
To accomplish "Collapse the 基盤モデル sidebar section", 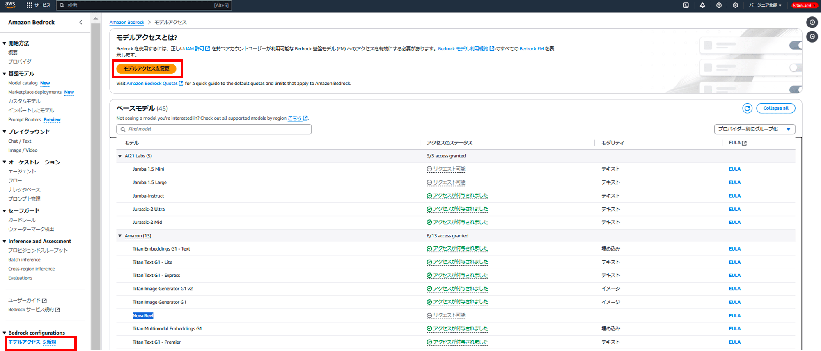I will [4, 74].
